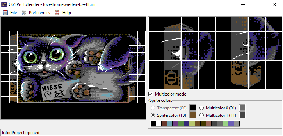Open the Help menu
The height and width of the screenshot is (136, 283).
pyautogui.click(x=66, y=13)
